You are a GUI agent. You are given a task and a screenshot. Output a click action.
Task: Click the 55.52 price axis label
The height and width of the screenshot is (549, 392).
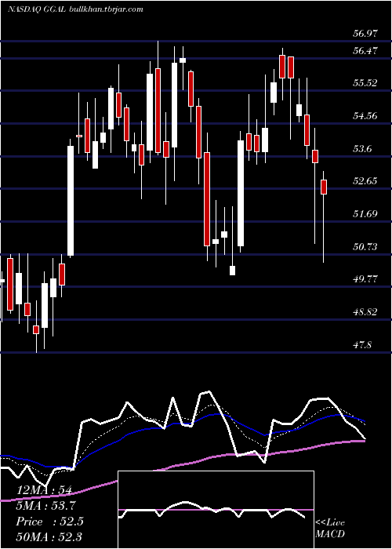point(365,83)
